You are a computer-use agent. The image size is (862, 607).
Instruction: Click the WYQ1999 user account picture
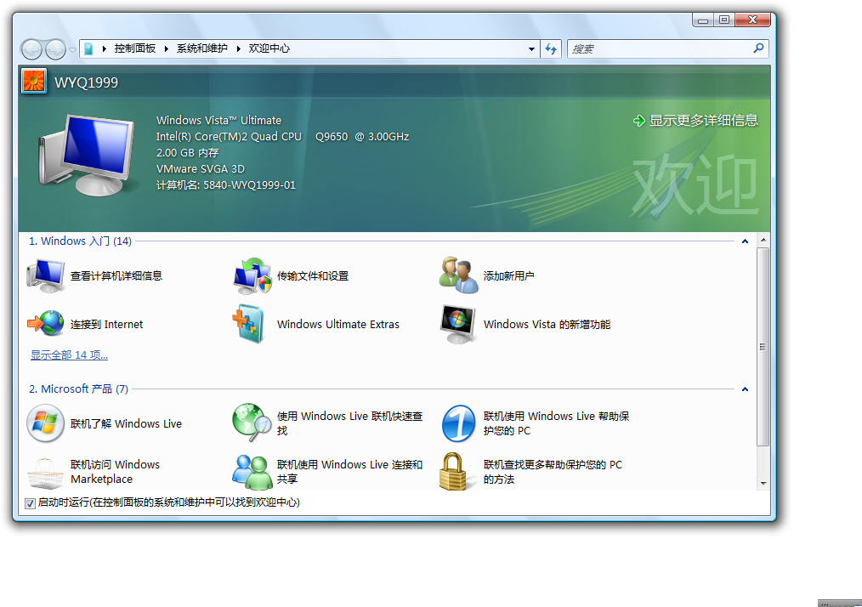pyautogui.click(x=34, y=82)
